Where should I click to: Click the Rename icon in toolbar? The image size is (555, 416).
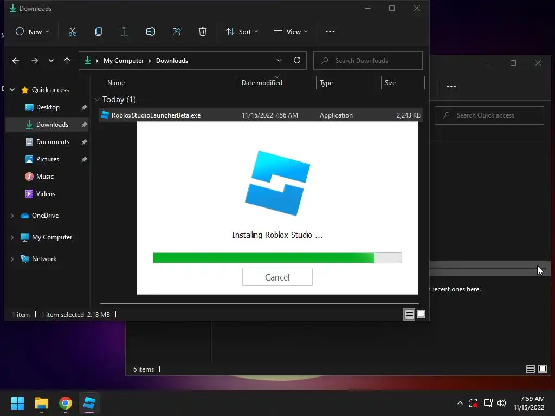(151, 32)
